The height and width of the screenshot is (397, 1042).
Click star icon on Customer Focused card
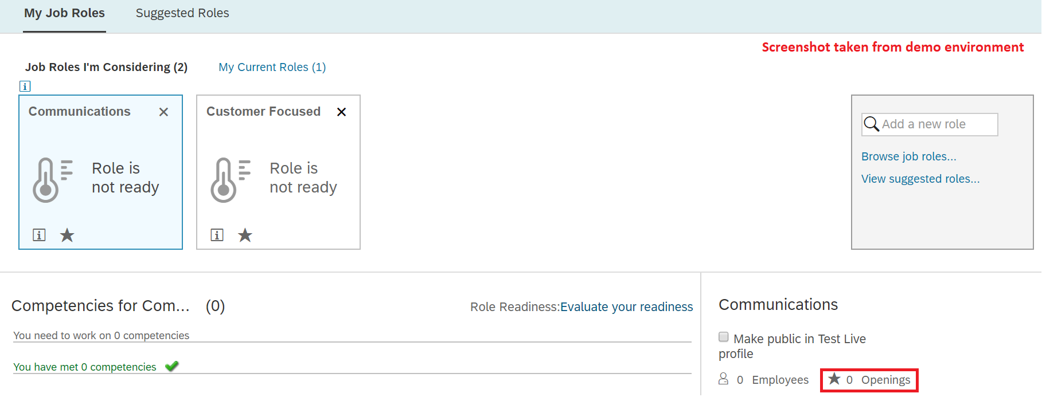point(245,235)
